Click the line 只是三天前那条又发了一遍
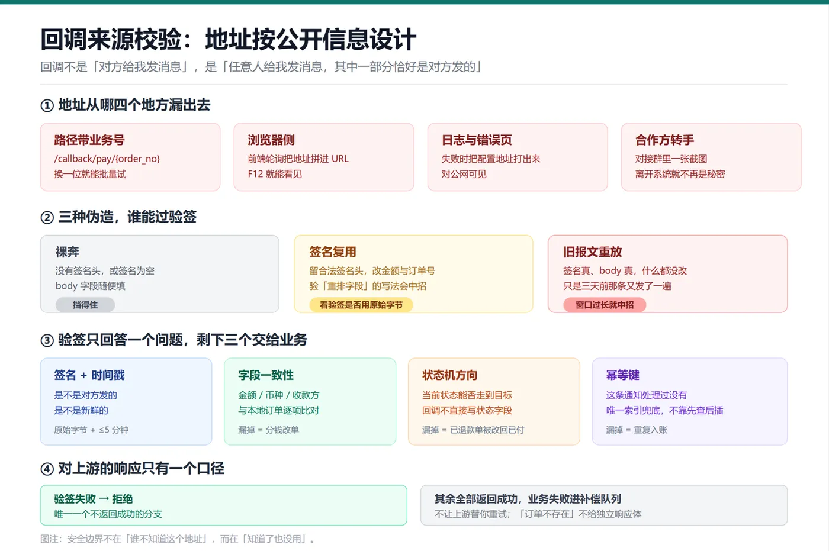 (x=617, y=286)
